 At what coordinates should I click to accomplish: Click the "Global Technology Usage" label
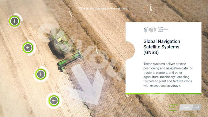163,29
